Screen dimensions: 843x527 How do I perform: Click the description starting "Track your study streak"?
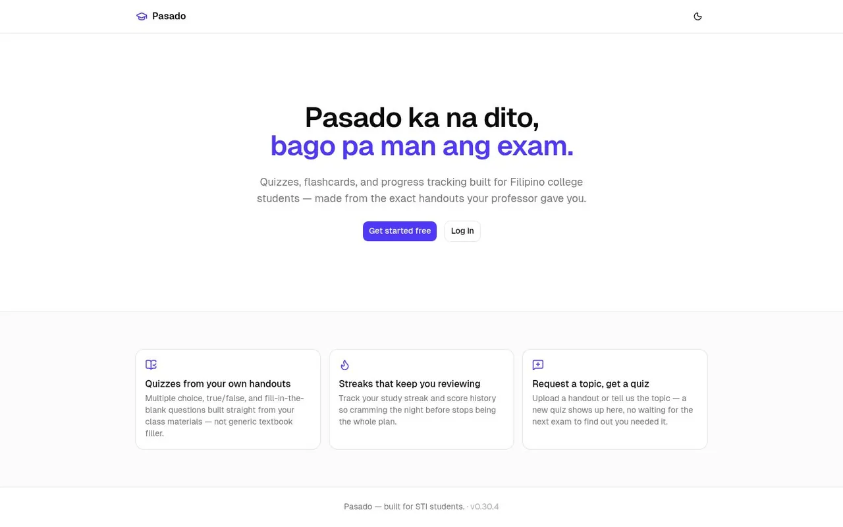pos(419,410)
